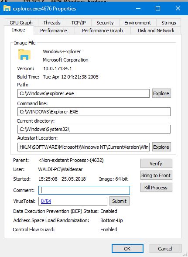The width and height of the screenshot is (188, 257).
Task: Open the GPU Graph tab
Action: 21,23
